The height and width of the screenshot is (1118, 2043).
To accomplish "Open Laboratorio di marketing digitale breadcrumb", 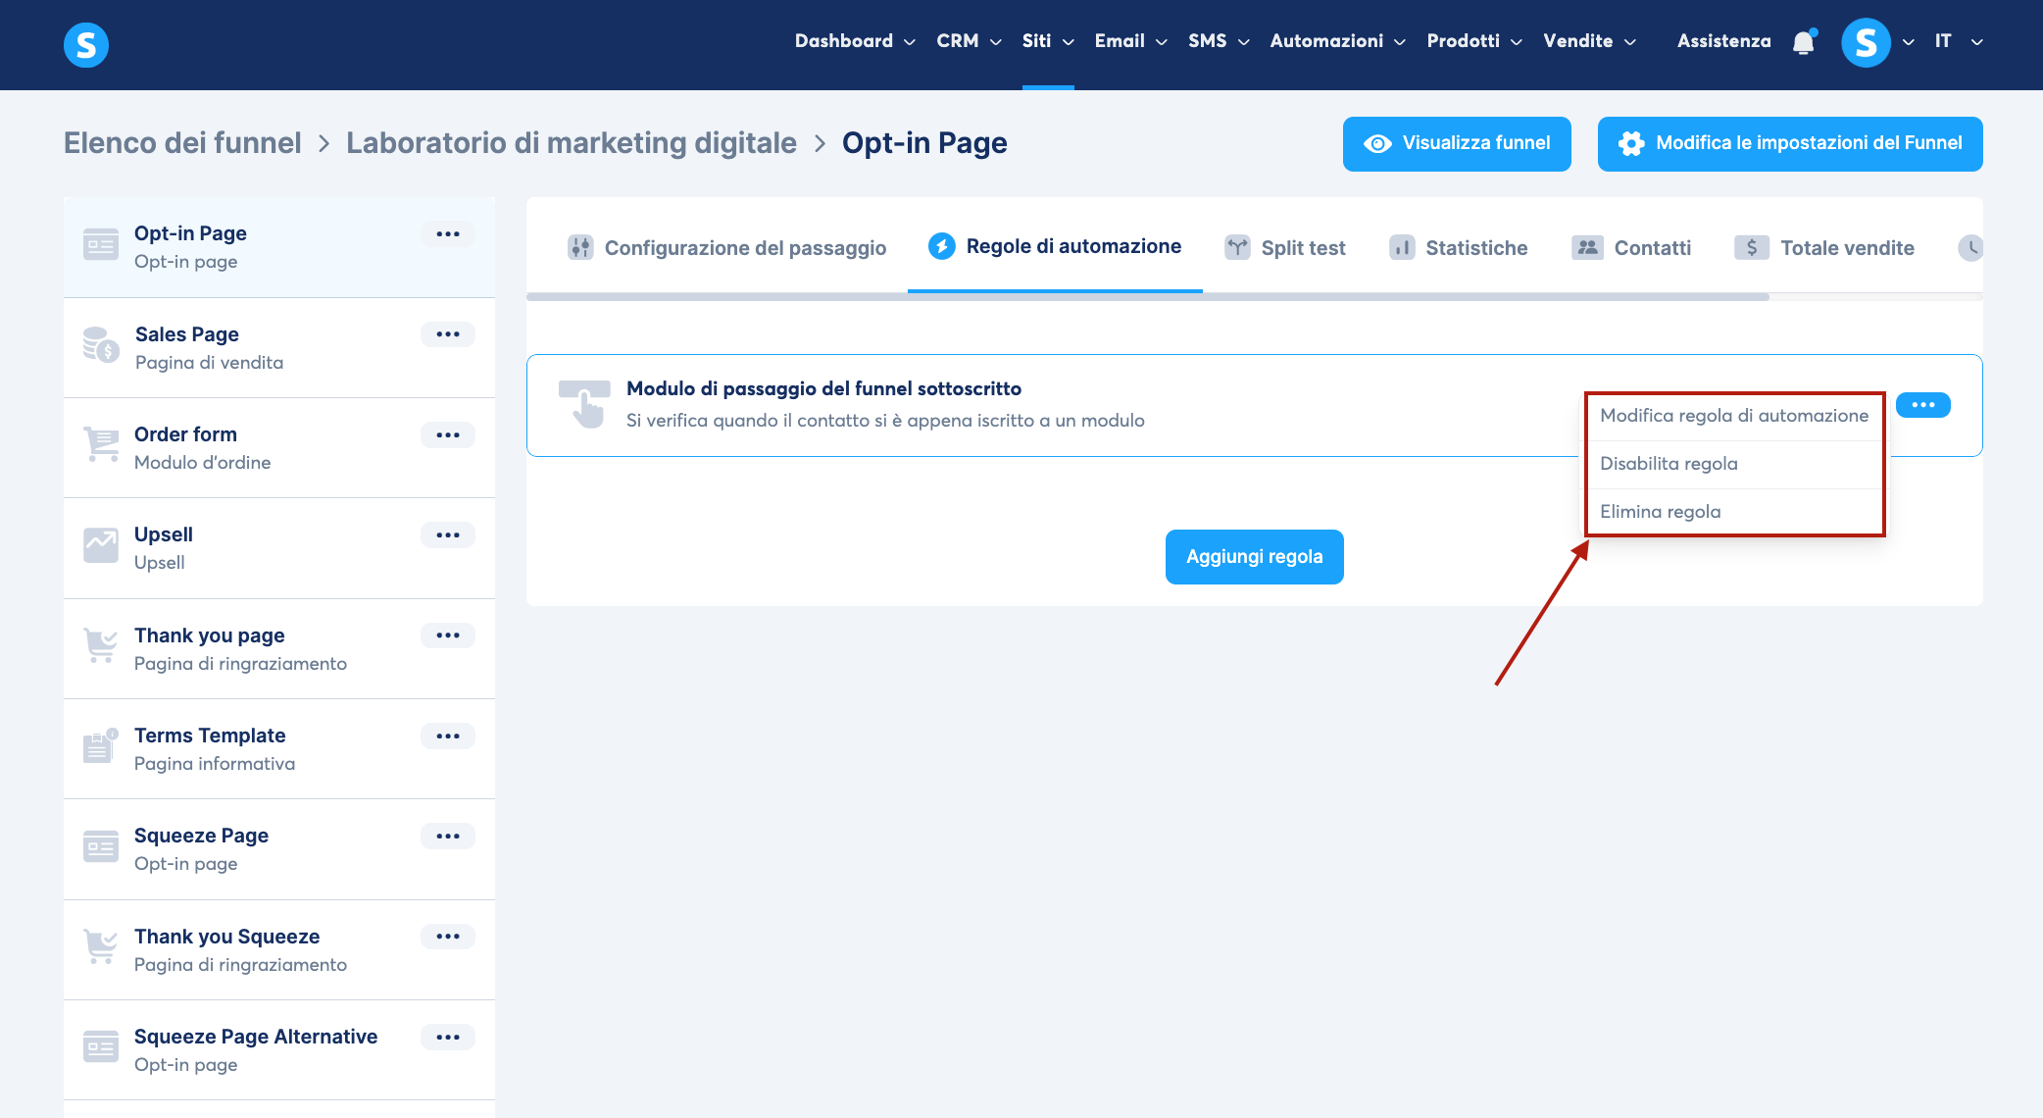I will tap(572, 143).
